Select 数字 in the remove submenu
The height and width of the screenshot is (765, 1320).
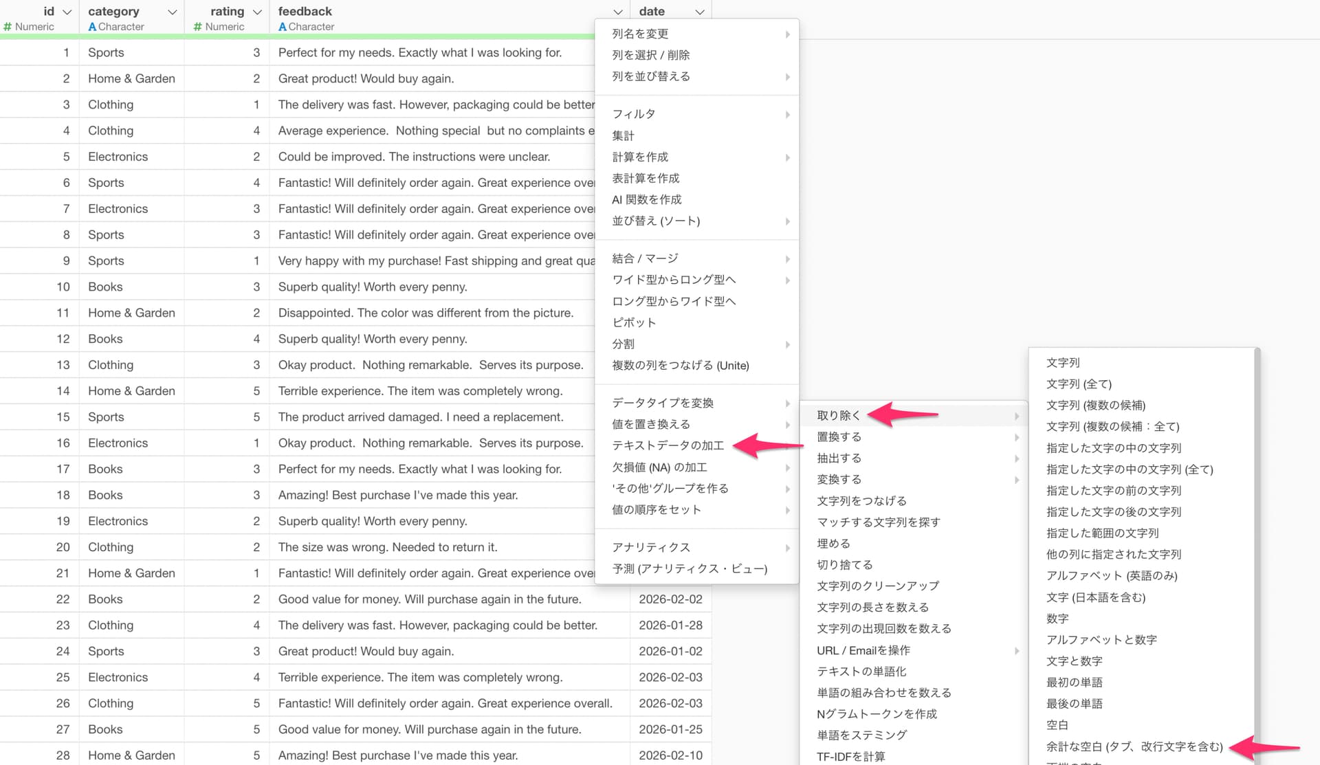pos(1057,619)
